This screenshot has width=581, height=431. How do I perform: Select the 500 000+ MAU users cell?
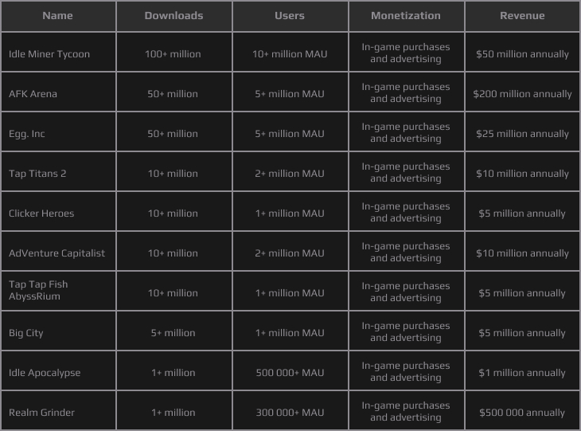pyautogui.click(x=290, y=371)
